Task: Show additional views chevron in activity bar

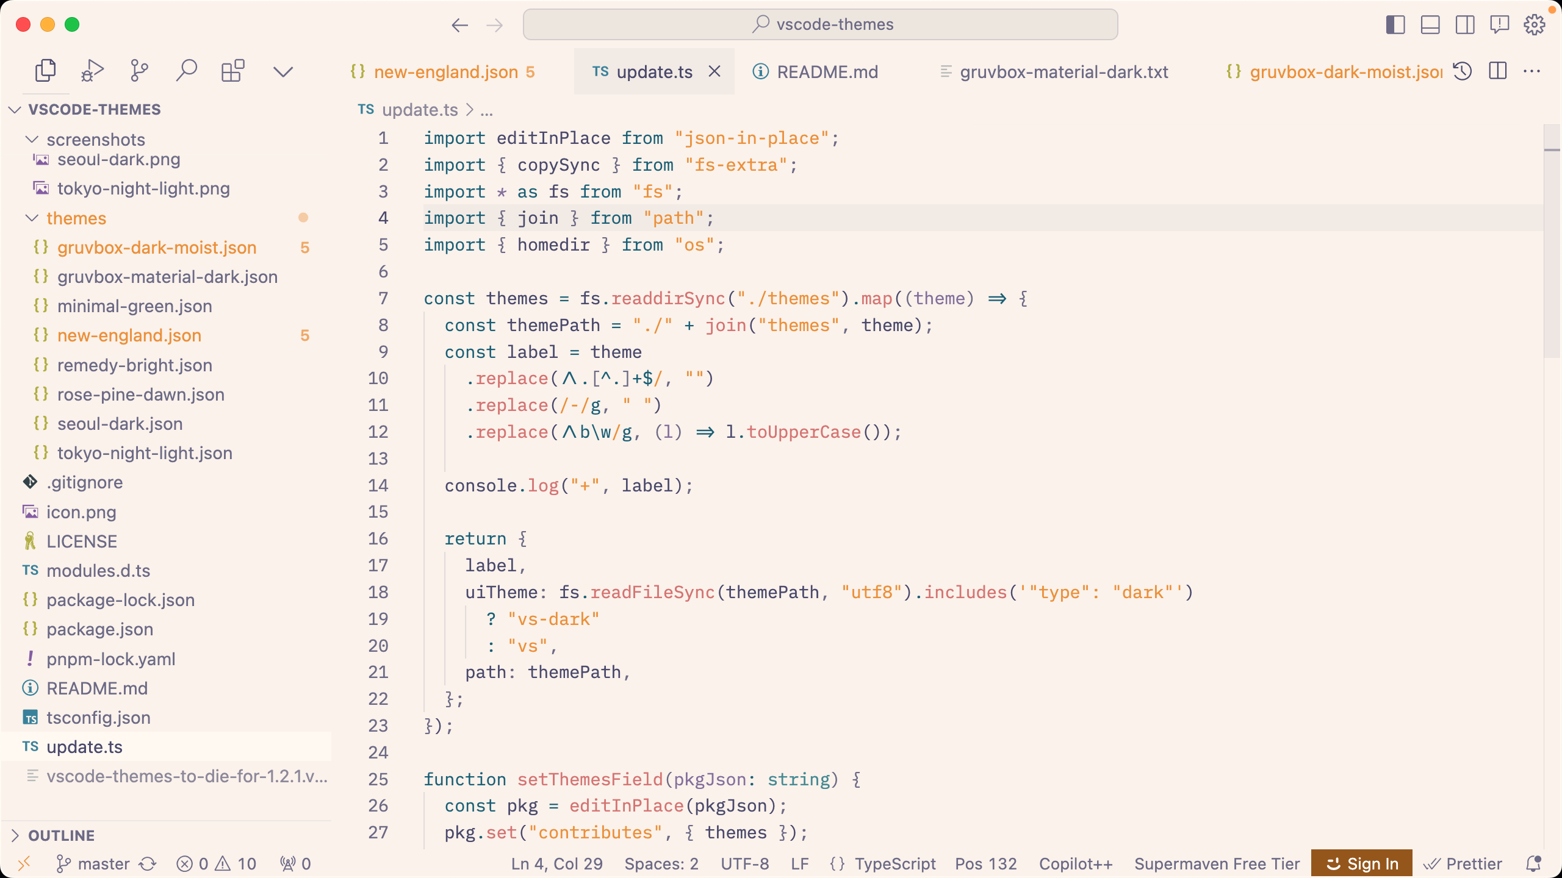Action: (283, 71)
